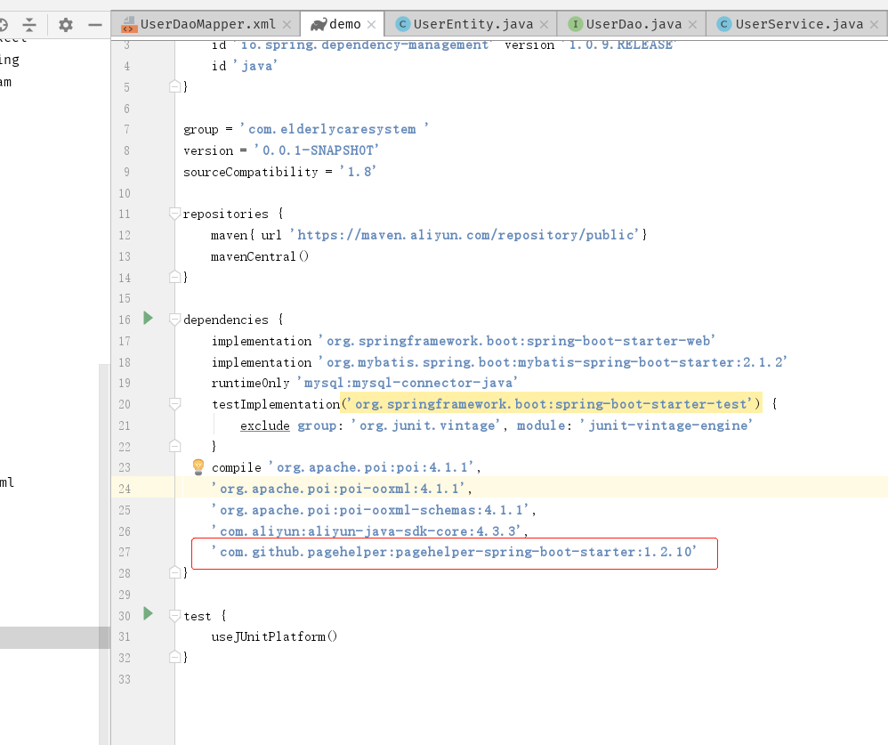Open project panel settings gear
The height and width of the screenshot is (745, 888).
(66, 24)
